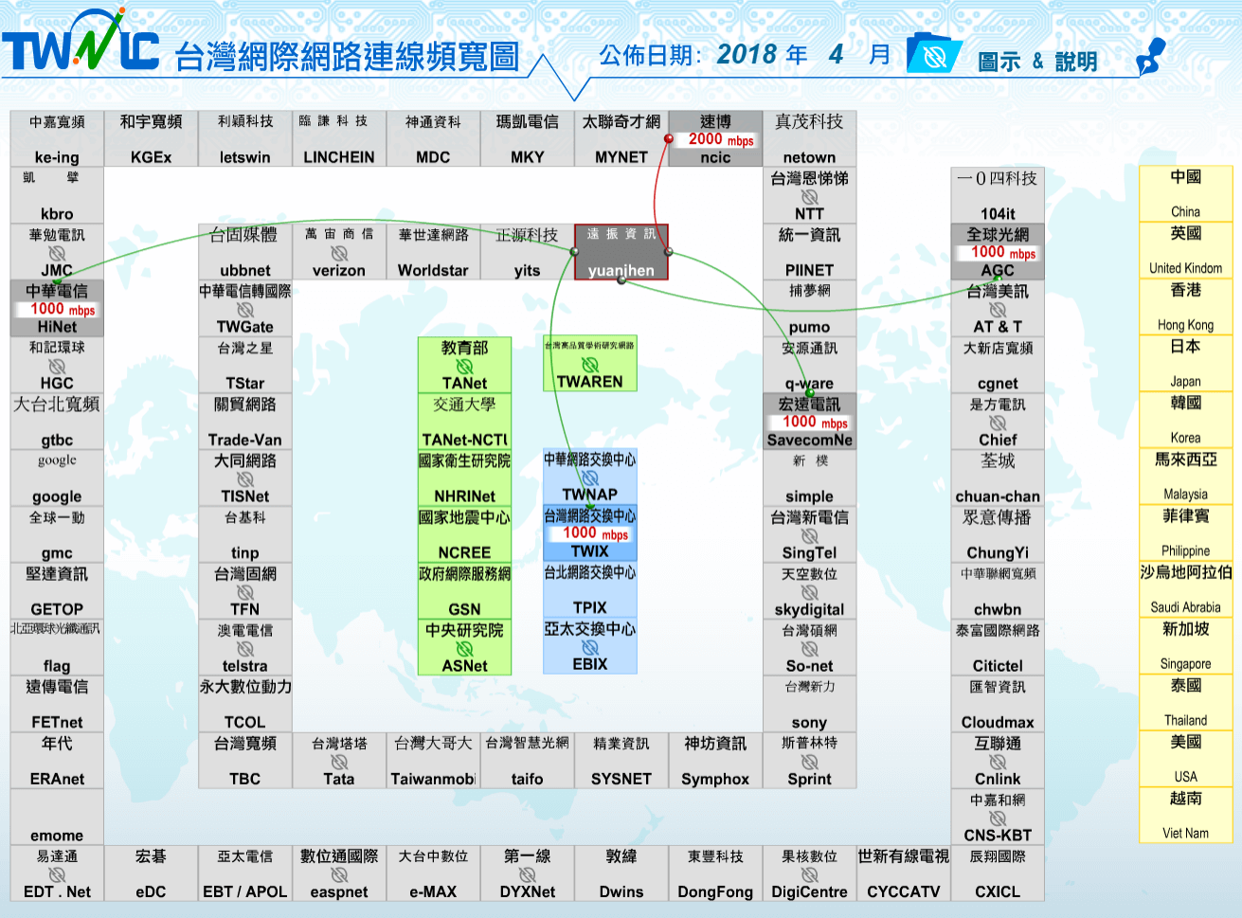Select the Japan 日本 country cell

click(x=1185, y=363)
